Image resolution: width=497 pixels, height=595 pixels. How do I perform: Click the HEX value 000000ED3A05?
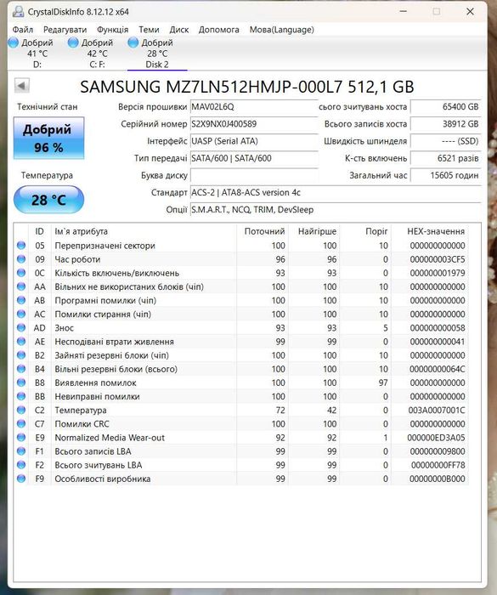[437, 438]
